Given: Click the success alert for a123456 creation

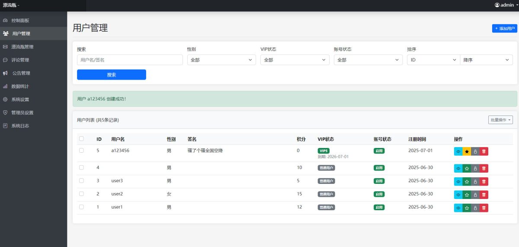Looking at the screenshot, I should 295,99.
